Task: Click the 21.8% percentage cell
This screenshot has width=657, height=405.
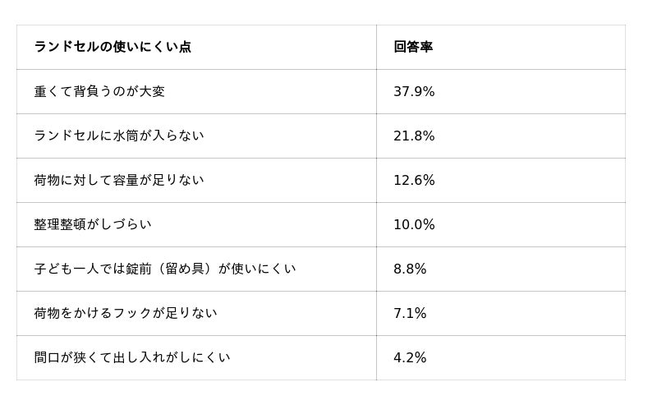Action: [414, 136]
